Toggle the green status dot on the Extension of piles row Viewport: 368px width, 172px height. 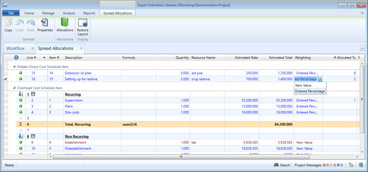(21, 73)
